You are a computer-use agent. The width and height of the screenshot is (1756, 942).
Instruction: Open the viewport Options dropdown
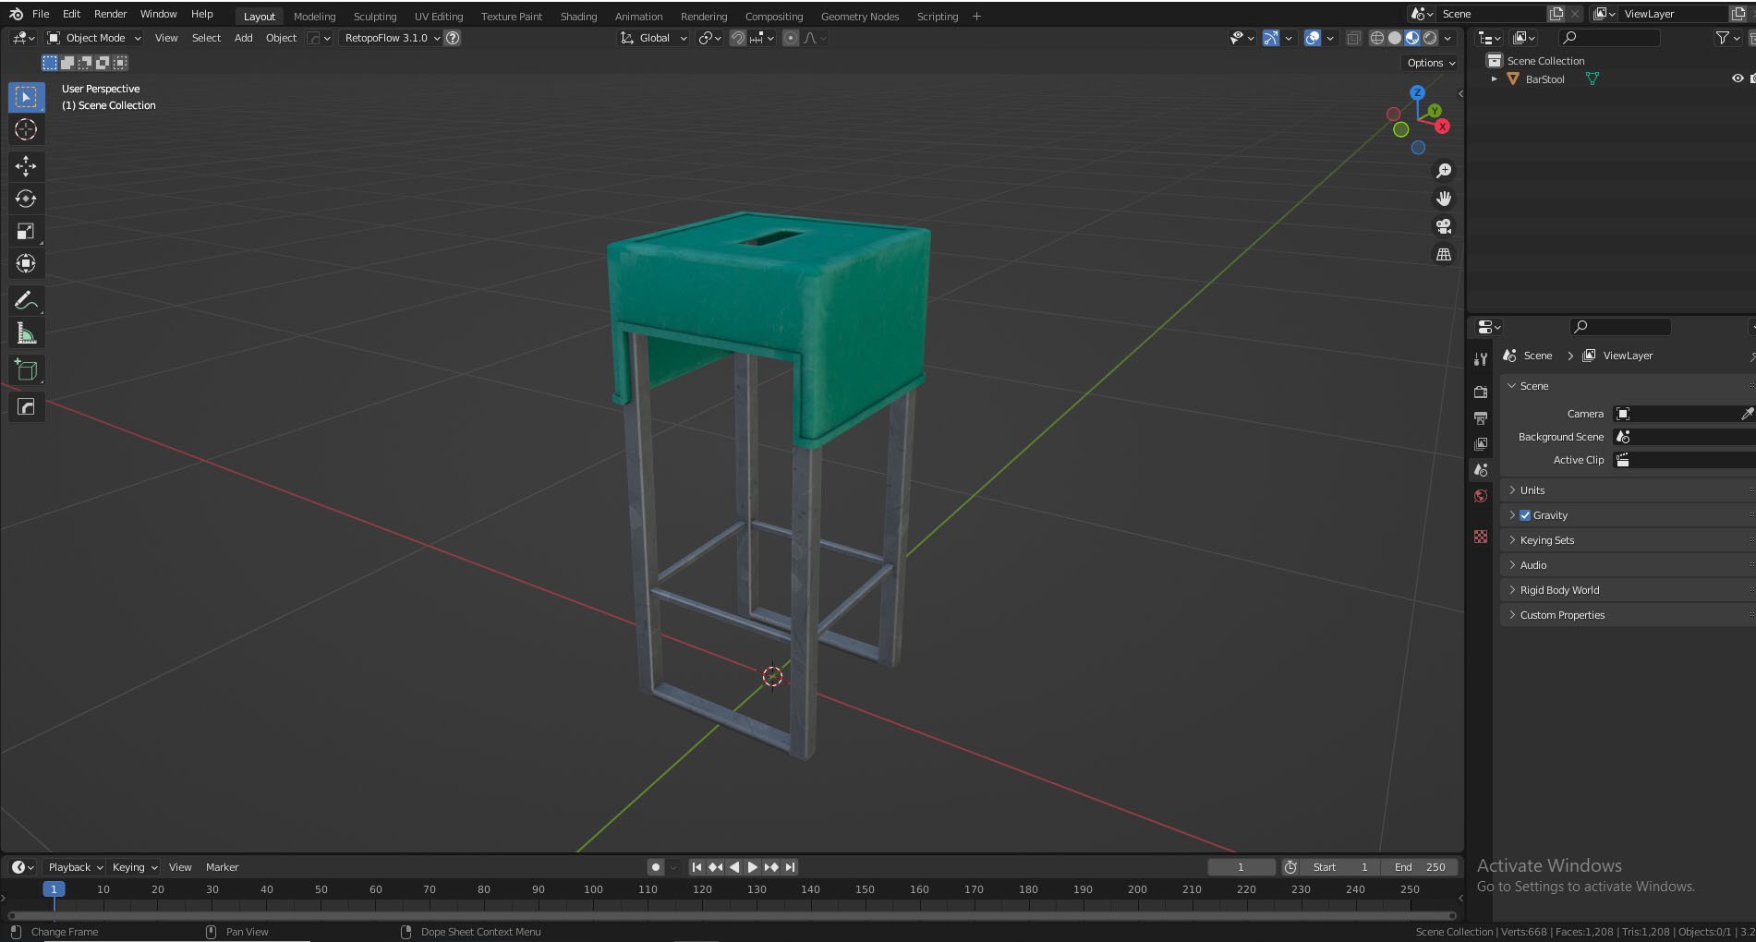click(x=1430, y=63)
